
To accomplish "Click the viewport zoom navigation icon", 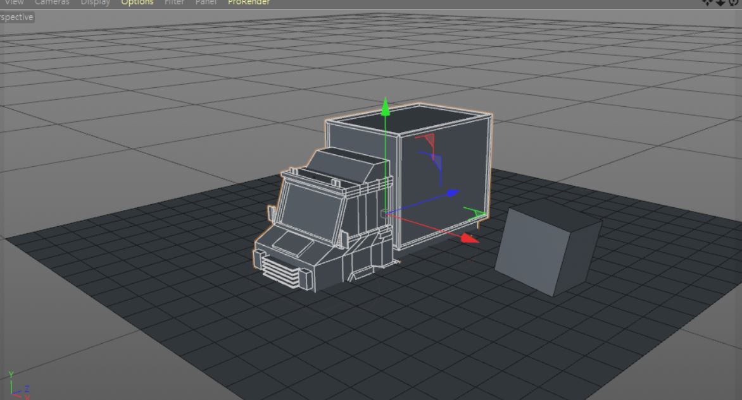I will point(720,3).
